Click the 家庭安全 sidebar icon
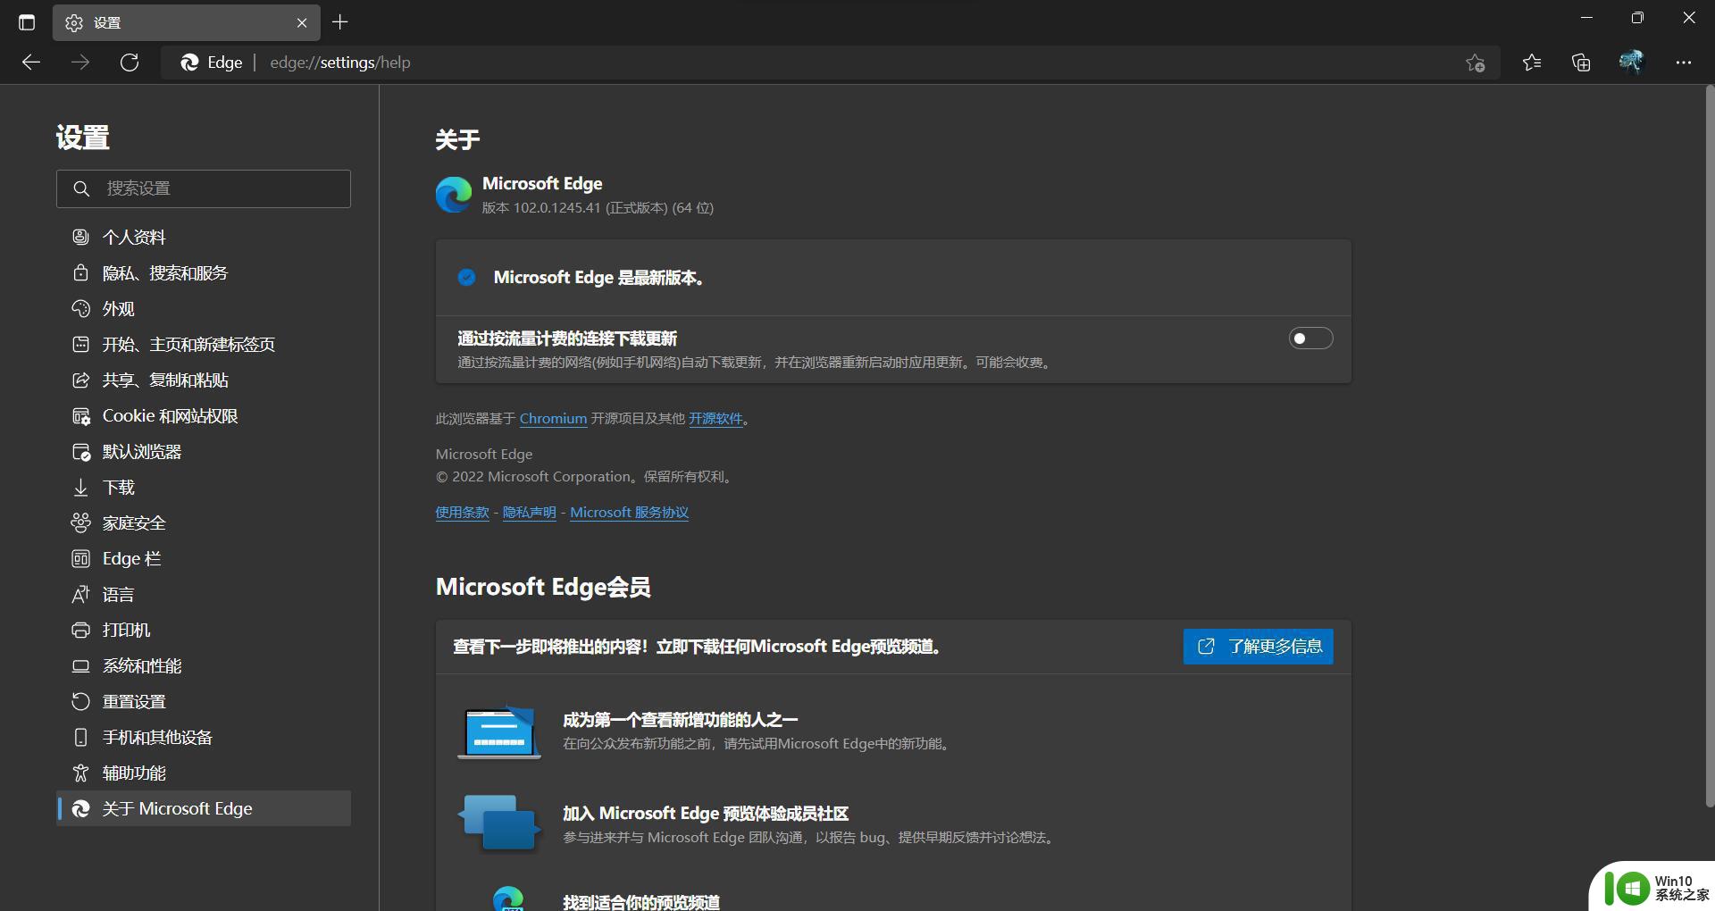Image resolution: width=1715 pixels, height=911 pixels. (x=81, y=522)
